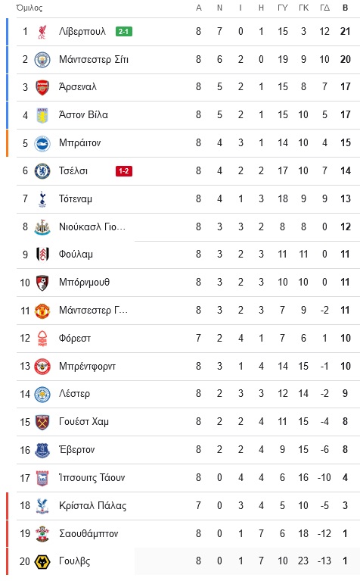This screenshot has width=360, height=581.
Task: Click the Tottenham cockerel crest
Action: [42, 199]
